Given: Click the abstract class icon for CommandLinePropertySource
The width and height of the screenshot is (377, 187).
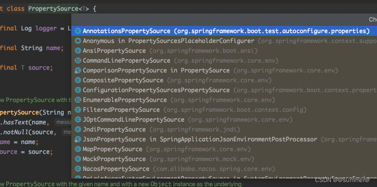Looking at the screenshot, I should point(78,60).
